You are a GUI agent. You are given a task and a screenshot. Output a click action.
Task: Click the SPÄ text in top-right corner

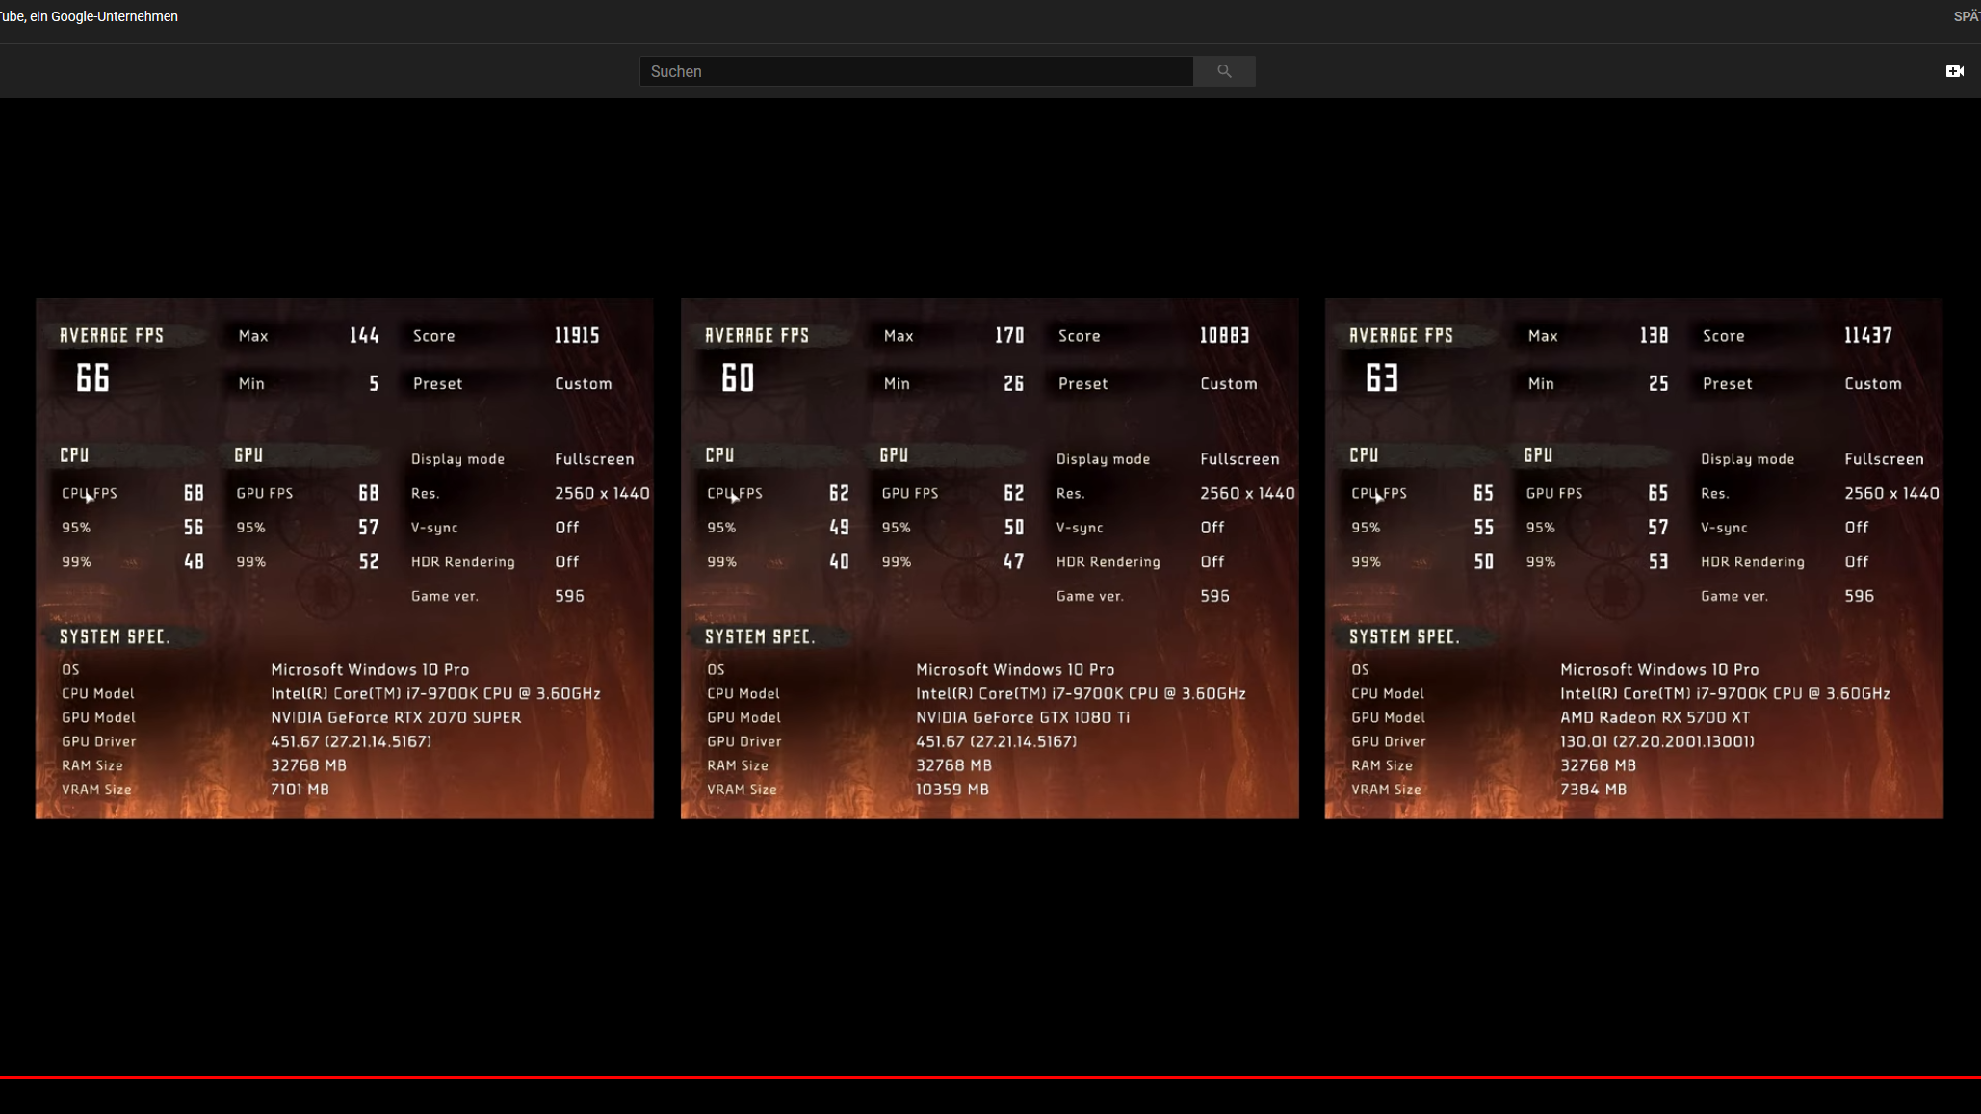tap(1967, 16)
